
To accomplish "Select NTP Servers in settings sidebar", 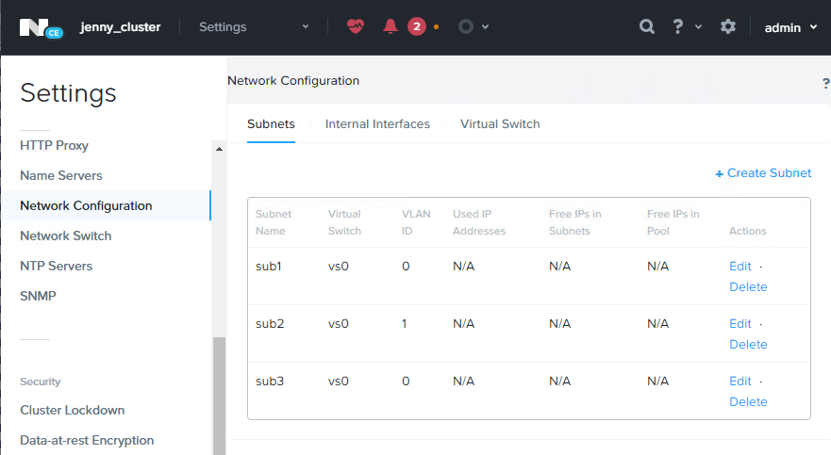I will (57, 267).
